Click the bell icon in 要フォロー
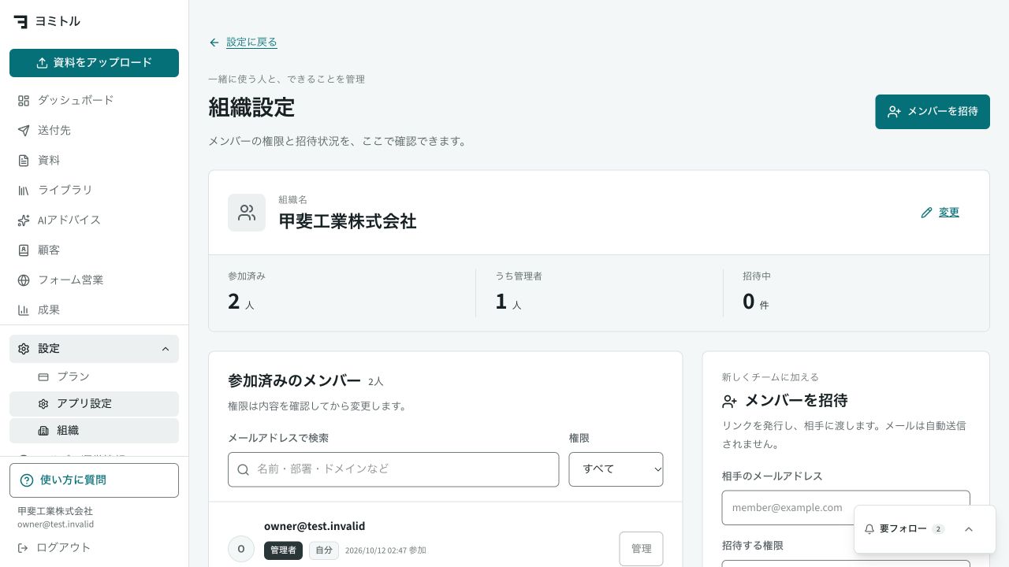The image size is (1009, 567). [869, 529]
